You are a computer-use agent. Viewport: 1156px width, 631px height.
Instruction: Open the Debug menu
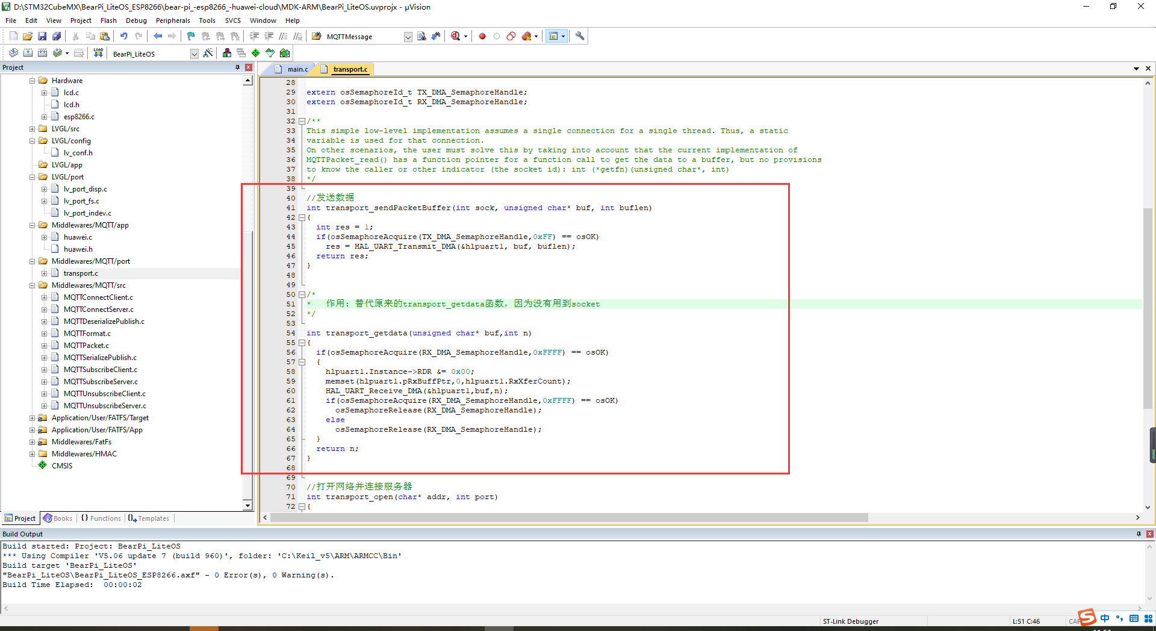click(136, 20)
